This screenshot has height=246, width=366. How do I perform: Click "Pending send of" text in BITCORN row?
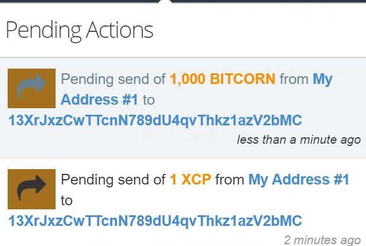pos(113,79)
